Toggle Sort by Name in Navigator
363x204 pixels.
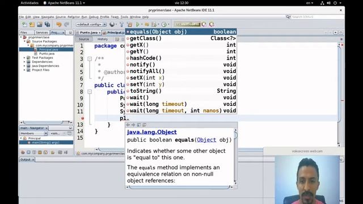tap(60, 152)
